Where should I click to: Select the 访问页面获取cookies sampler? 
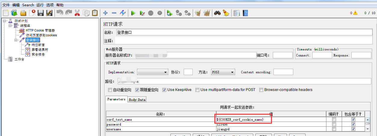[41, 35]
